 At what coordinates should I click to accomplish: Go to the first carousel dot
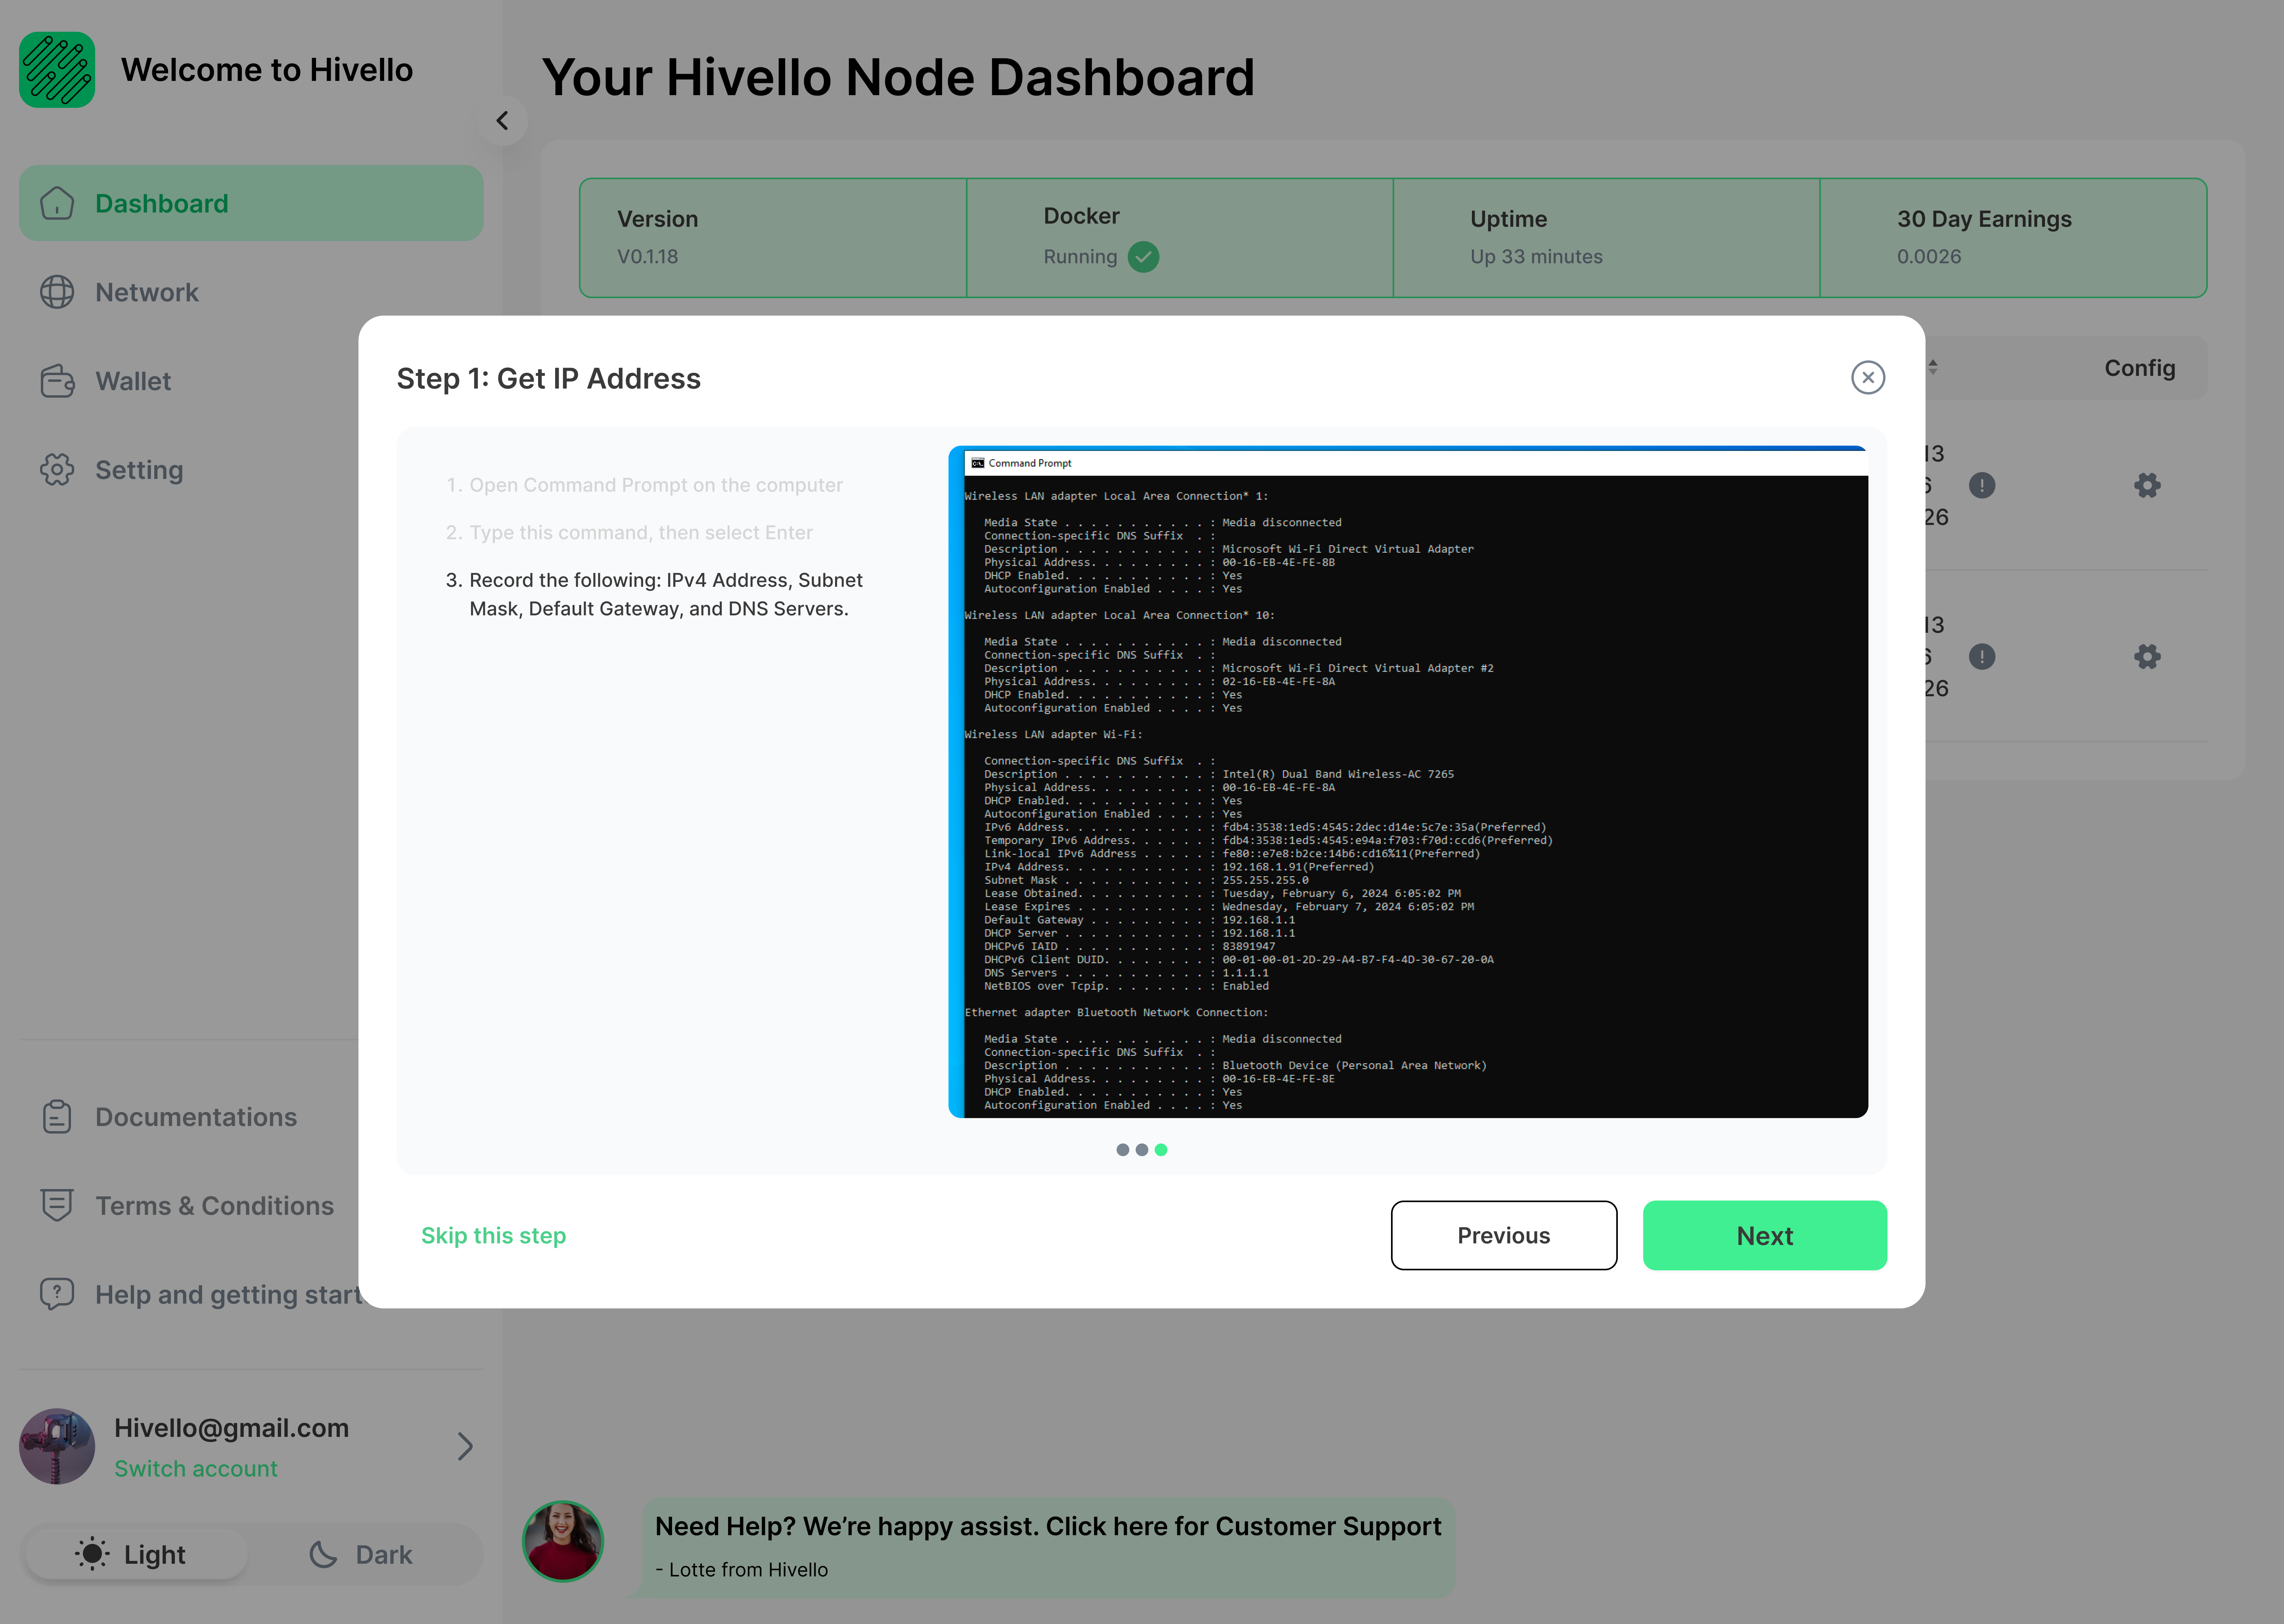pyautogui.click(x=1122, y=1150)
